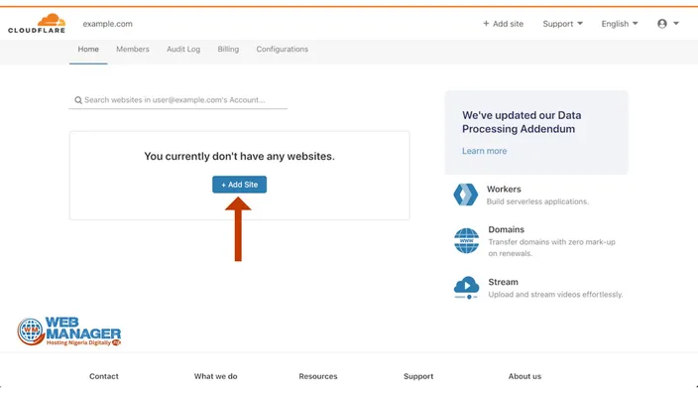The height and width of the screenshot is (393, 698).
Task: Open the Resources footer link
Action: pyautogui.click(x=318, y=376)
